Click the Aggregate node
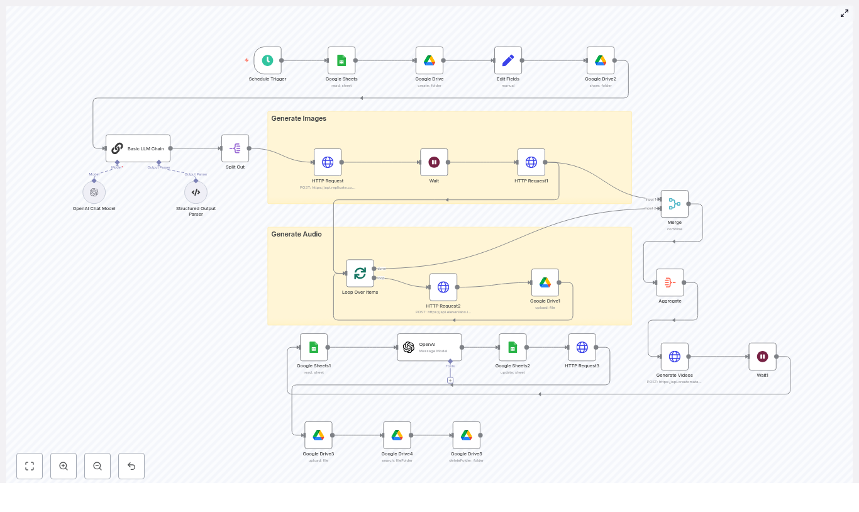Image resolution: width=859 pixels, height=512 pixels. [x=670, y=283]
